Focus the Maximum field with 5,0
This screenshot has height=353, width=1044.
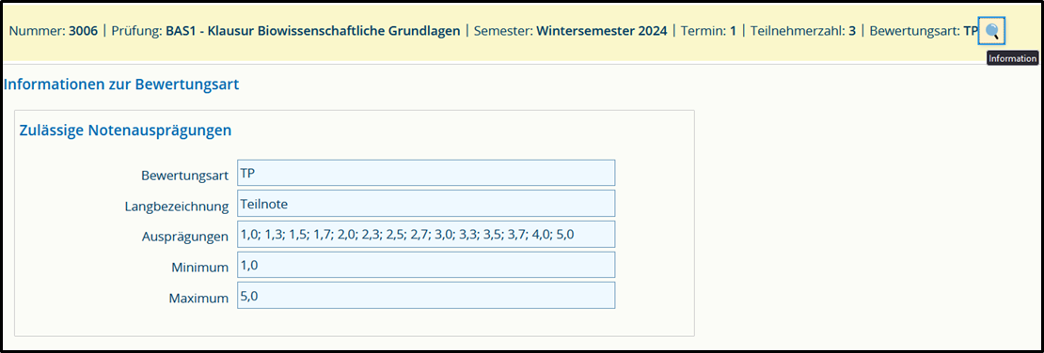426,295
